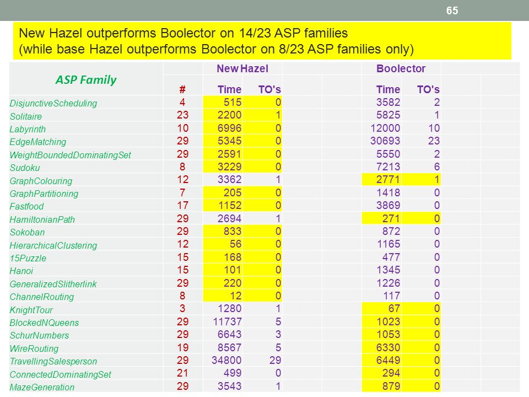Select the GeneralizedSlitherlink row name
The width and height of the screenshot is (529, 397).
point(53,285)
